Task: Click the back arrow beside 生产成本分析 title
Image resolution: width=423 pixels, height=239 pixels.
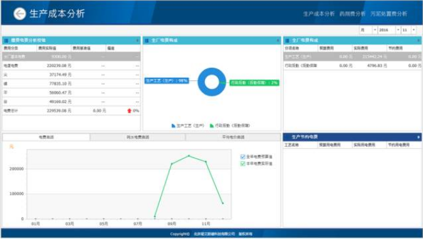Action: coord(19,14)
